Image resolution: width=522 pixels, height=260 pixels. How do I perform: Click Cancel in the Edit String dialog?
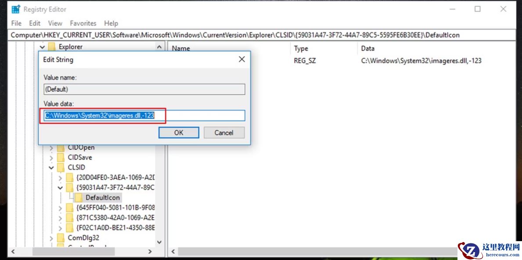224,132
